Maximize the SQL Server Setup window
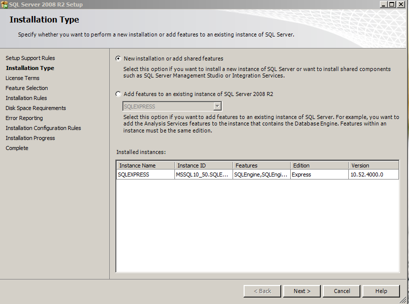 pyautogui.click(x=392, y=4)
